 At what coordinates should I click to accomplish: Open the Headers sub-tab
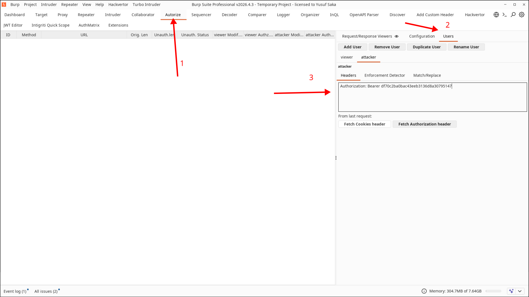pyautogui.click(x=349, y=75)
